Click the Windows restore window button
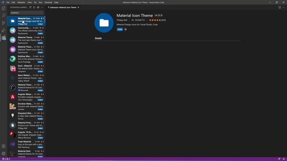 (277, 2)
